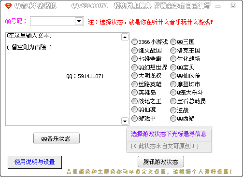
Task: Click the 腾讯游戏状态 button
Action: click(x=161, y=162)
